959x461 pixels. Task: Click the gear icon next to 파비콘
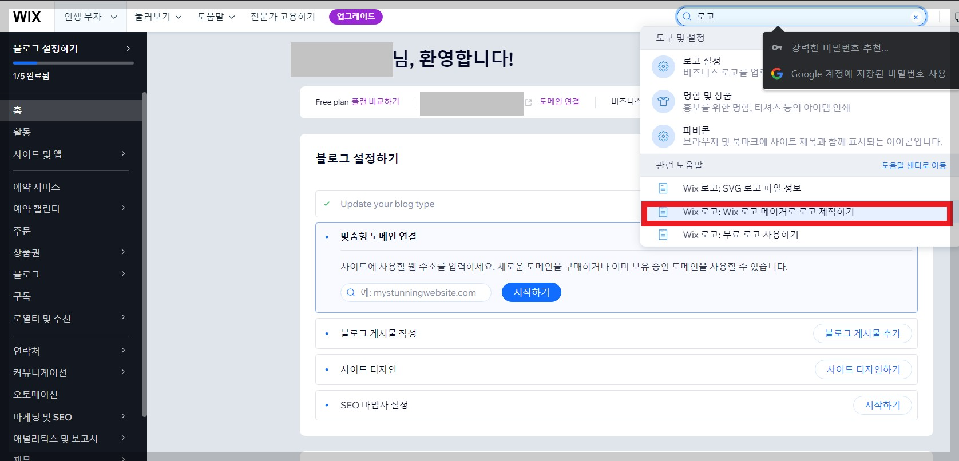coord(663,136)
